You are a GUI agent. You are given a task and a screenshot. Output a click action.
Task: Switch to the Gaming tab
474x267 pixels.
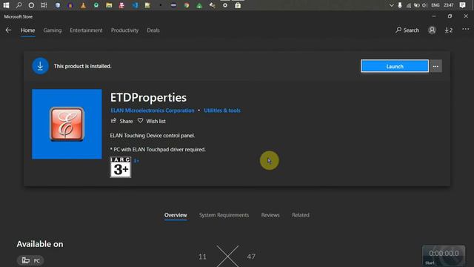coord(53,30)
